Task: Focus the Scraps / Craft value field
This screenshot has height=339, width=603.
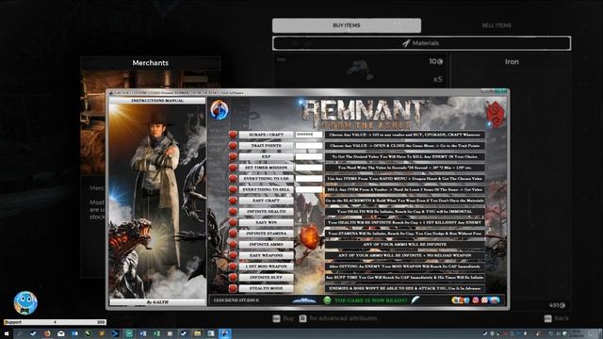Action: pyautogui.click(x=309, y=135)
